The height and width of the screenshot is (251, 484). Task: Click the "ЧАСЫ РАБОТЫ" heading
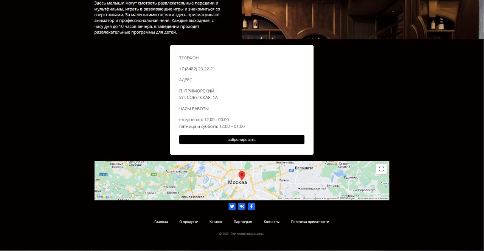194,109
